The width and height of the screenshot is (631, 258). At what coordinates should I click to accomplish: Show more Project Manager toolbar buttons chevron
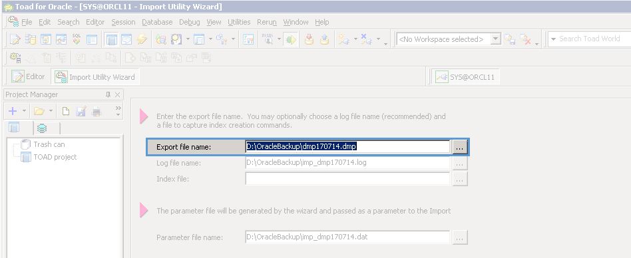118,111
